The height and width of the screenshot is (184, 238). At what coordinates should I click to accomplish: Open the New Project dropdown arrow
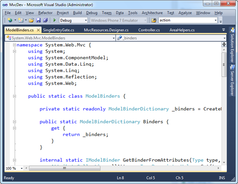point(15,20)
